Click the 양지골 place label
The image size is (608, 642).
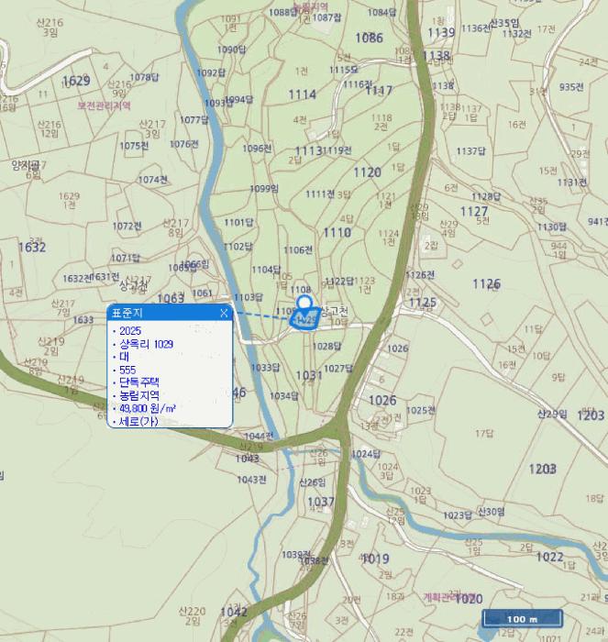(26, 165)
